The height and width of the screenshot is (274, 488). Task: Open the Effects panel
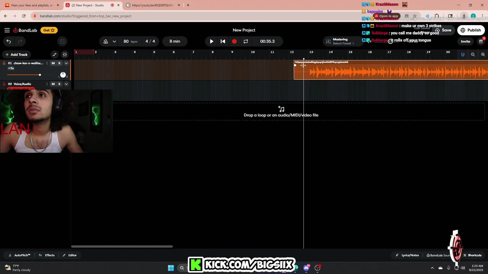(x=47, y=255)
